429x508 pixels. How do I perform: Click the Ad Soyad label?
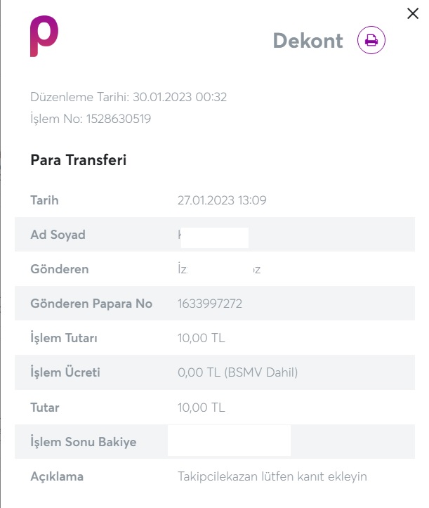(x=58, y=235)
